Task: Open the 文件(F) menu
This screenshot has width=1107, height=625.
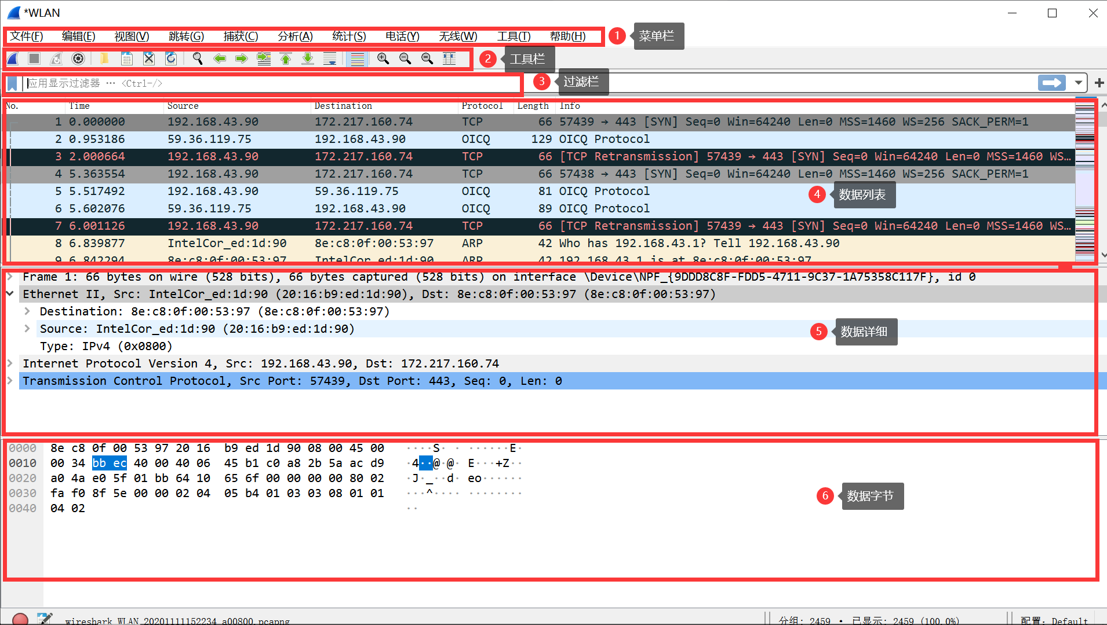Action: [27, 36]
